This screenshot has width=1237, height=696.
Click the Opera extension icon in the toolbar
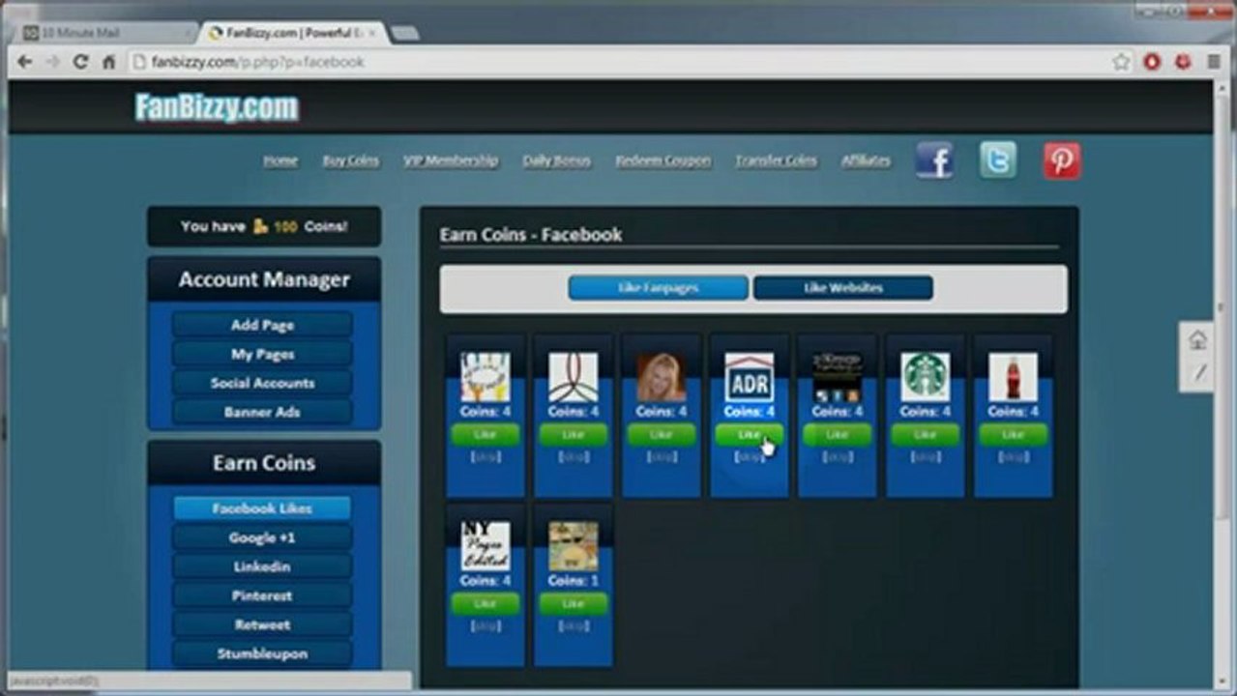(1152, 62)
